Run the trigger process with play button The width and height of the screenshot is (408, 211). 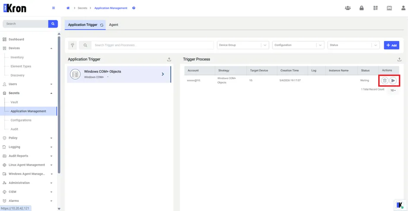pyautogui.click(x=393, y=81)
